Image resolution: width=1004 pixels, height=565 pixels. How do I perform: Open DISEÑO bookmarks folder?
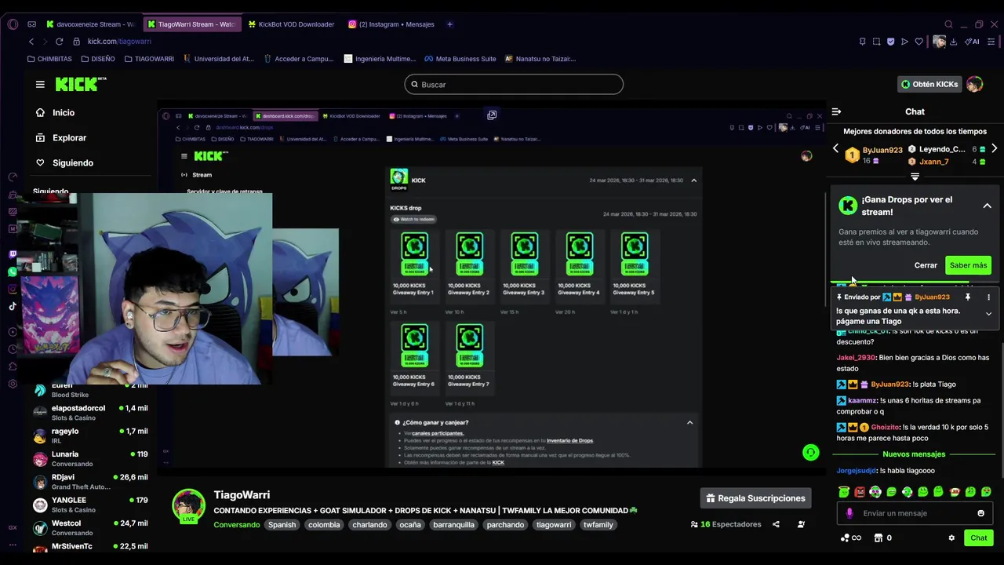(x=97, y=59)
